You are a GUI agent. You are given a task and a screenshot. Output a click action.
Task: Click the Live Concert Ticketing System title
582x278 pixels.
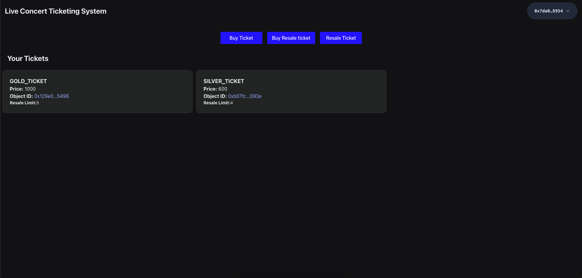[56, 11]
